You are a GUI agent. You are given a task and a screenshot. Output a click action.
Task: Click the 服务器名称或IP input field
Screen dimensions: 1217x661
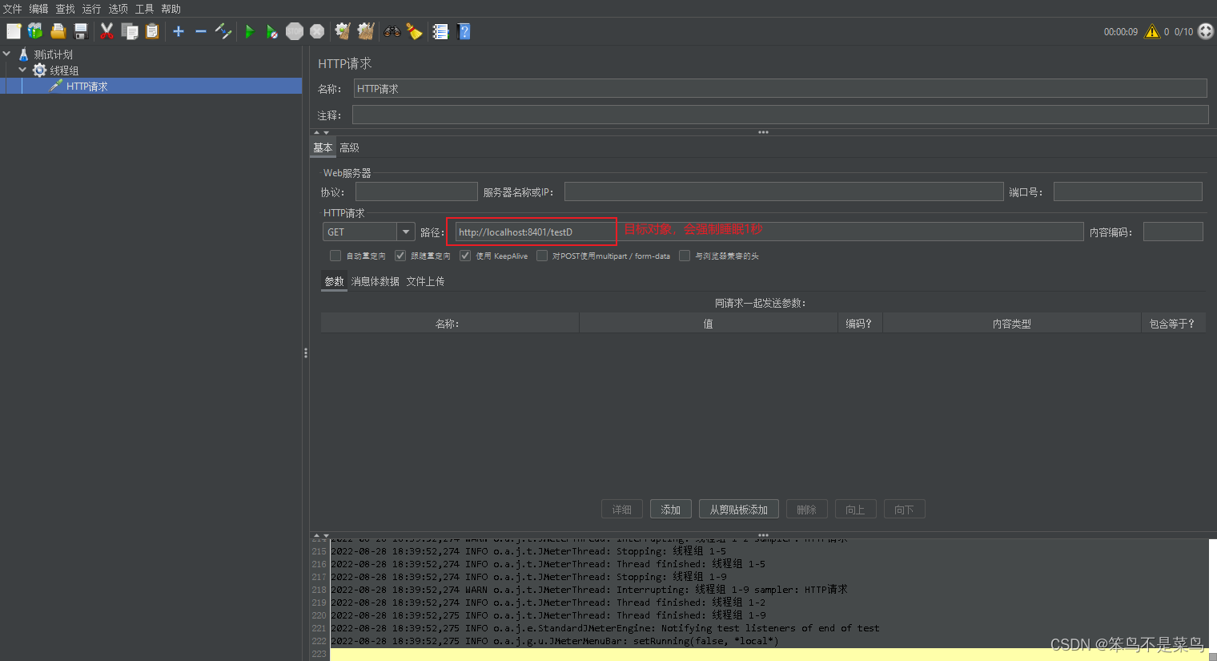pyautogui.click(x=784, y=191)
